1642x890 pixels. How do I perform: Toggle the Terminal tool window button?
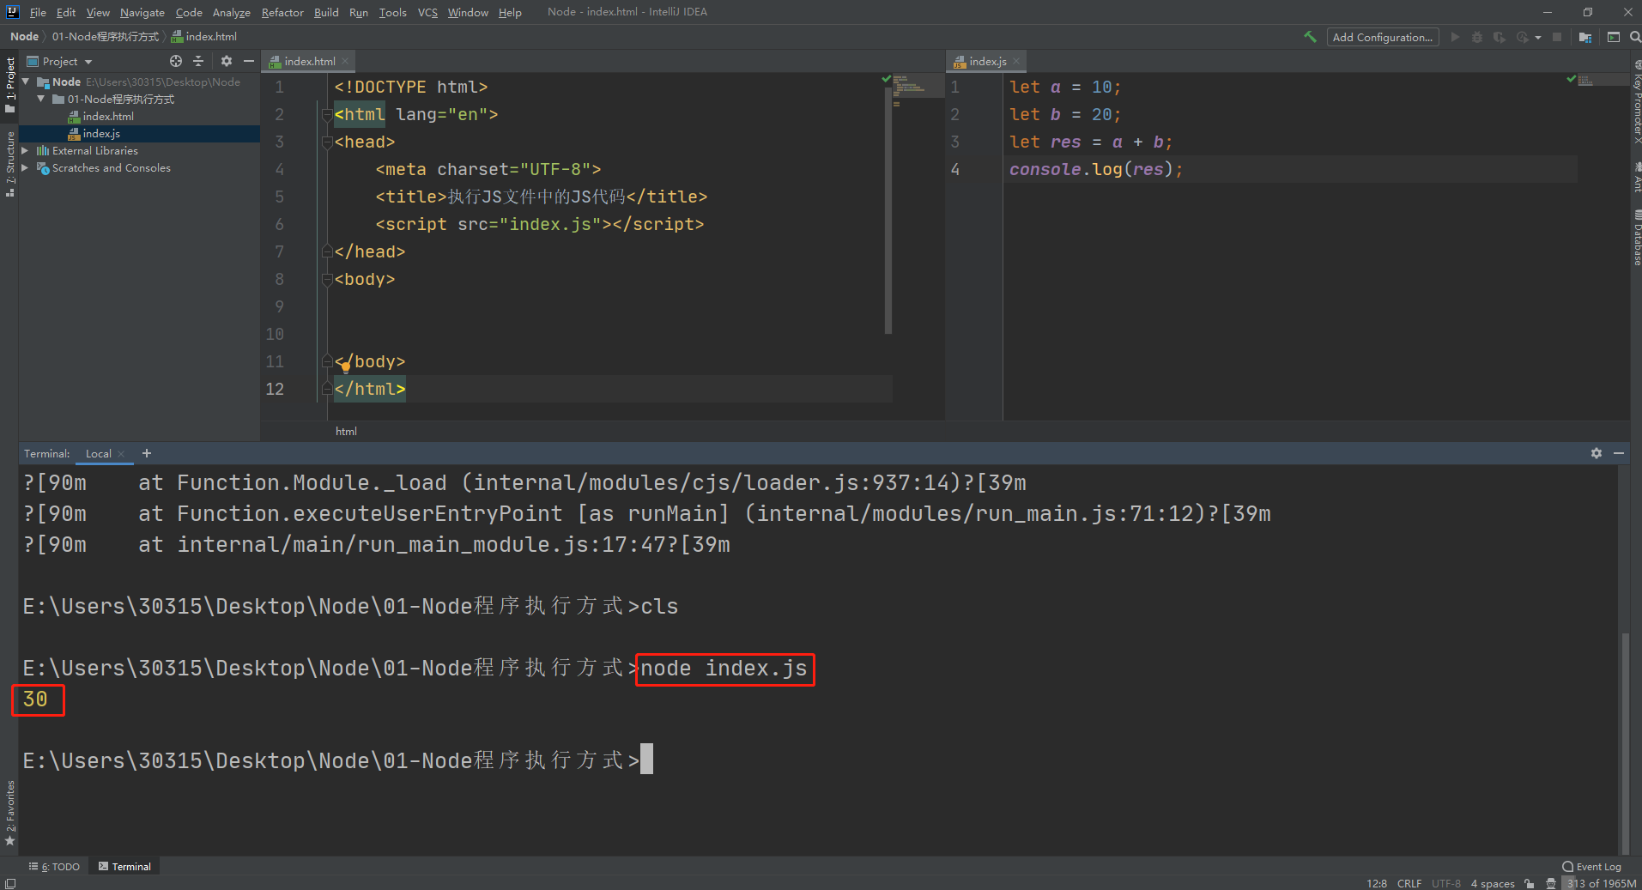[x=124, y=867]
